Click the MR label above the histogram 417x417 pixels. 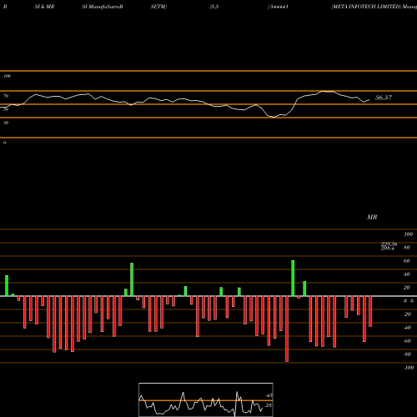[x=372, y=217]
